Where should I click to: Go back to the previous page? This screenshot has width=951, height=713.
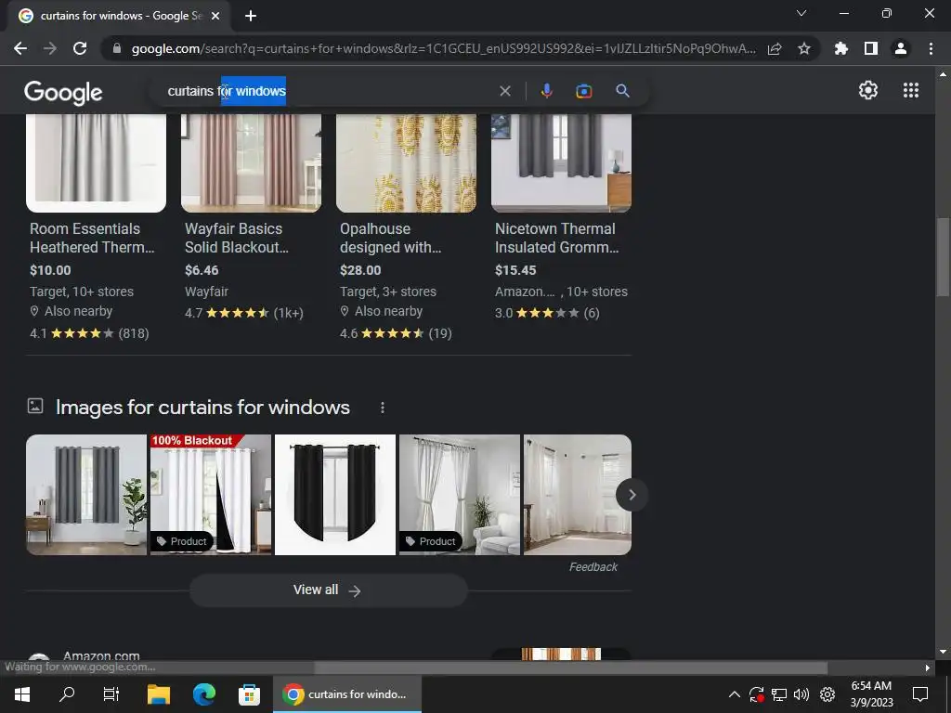tap(20, 48)
